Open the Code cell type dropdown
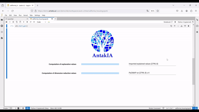The width and height of the screenshot is (199, 112). 41,22
